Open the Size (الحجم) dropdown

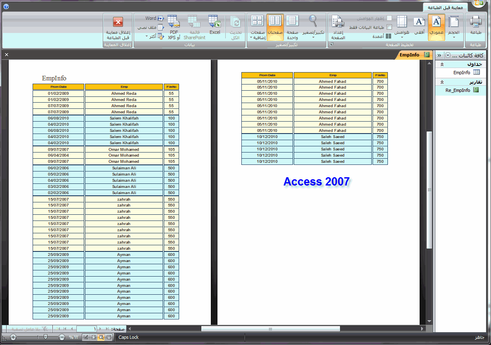pyautogui.click(x=453, y=27)
